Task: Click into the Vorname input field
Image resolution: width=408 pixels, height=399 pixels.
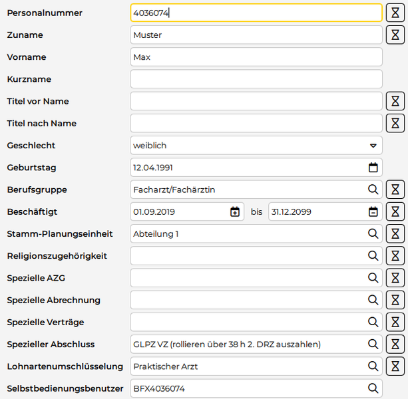Action: coord(256,57)
